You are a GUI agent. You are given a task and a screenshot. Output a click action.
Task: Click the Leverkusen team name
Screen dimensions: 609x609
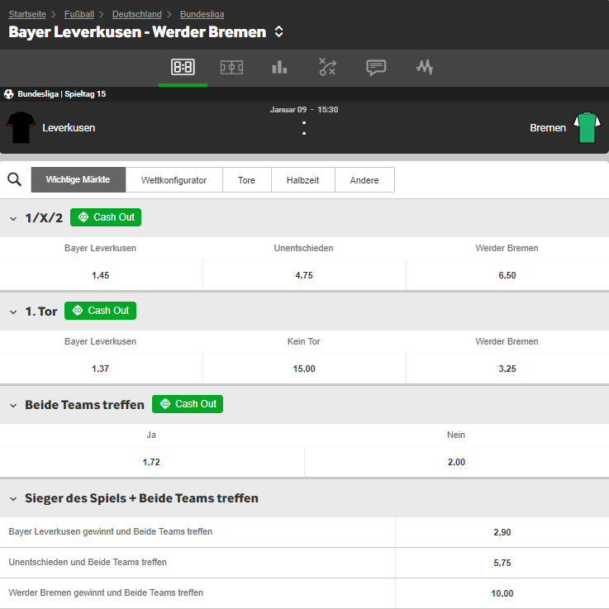[69, 128]
